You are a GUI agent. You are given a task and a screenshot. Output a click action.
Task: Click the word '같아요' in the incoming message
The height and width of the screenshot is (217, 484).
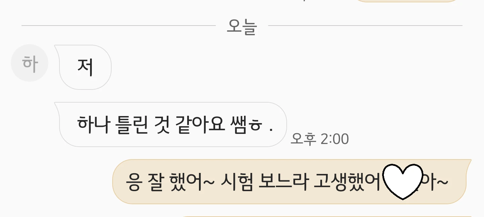point(200,124)
